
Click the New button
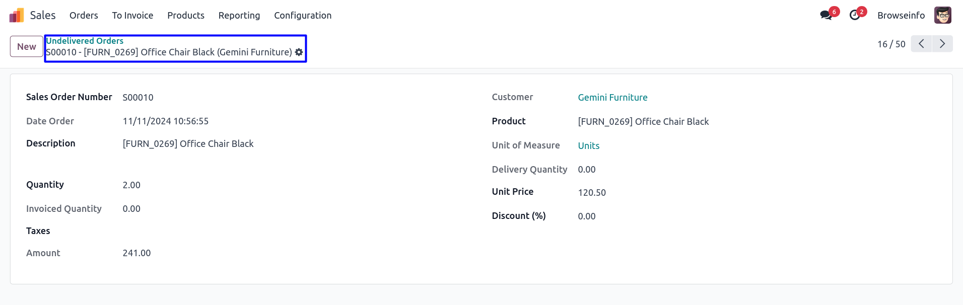pyautogui.click(x=27, y=47)
